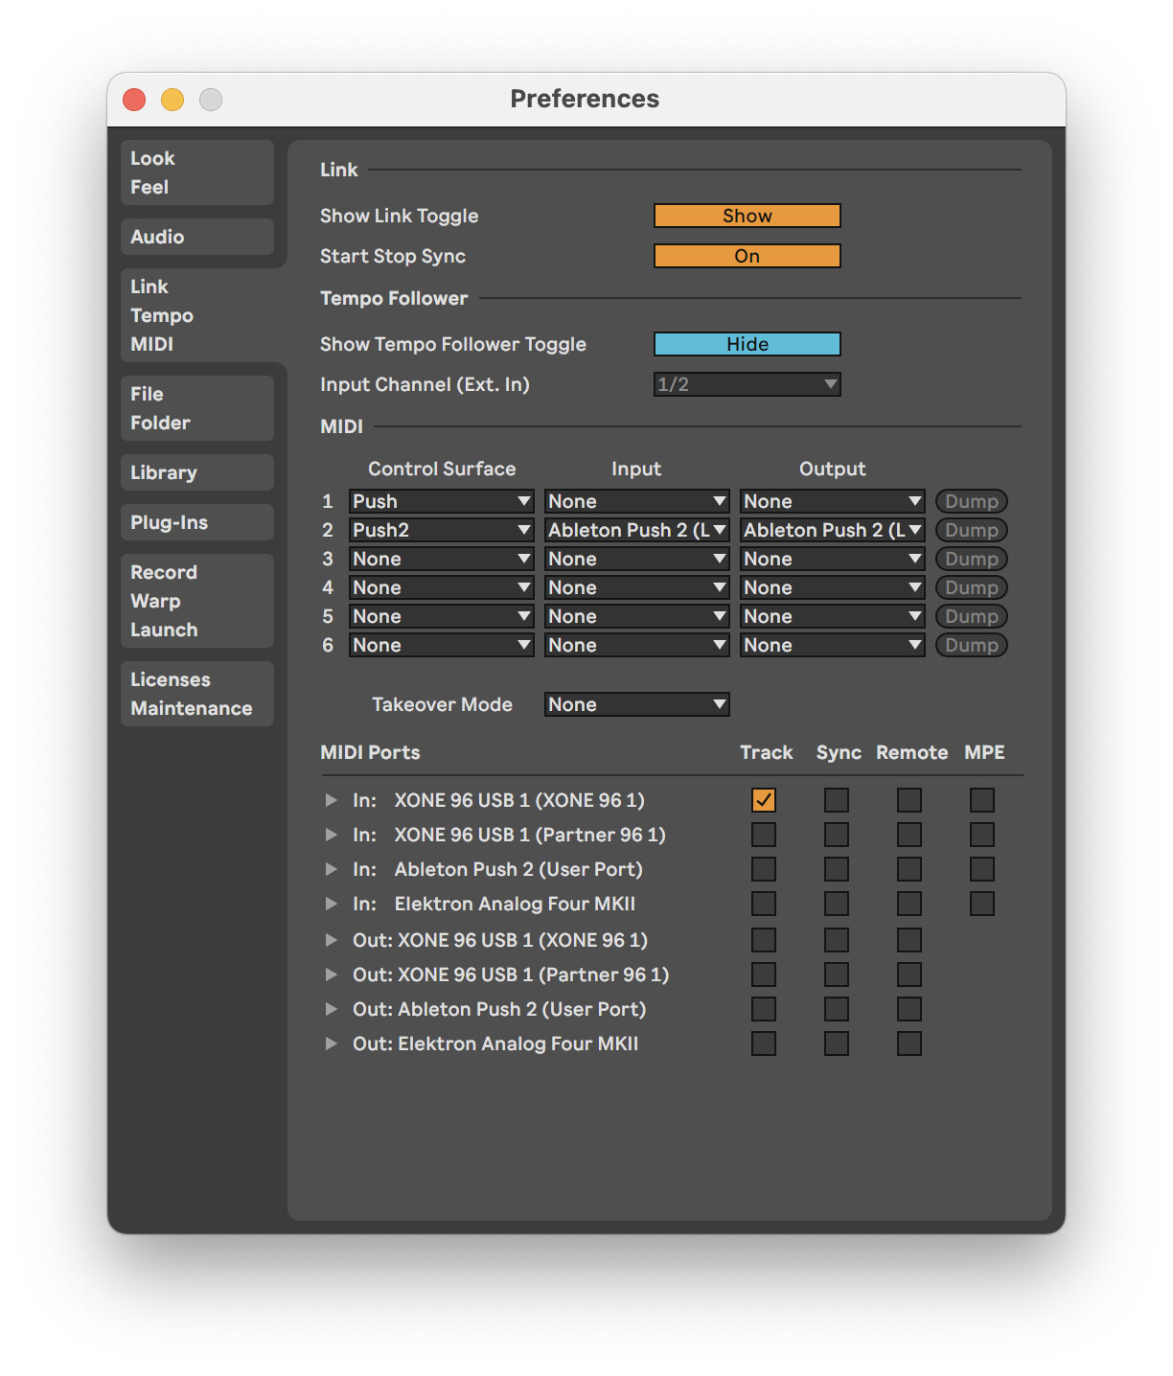Enable Remote for In Ableton Push 2
This screenshot has width=1173, height=1376.
pos(909,869)
